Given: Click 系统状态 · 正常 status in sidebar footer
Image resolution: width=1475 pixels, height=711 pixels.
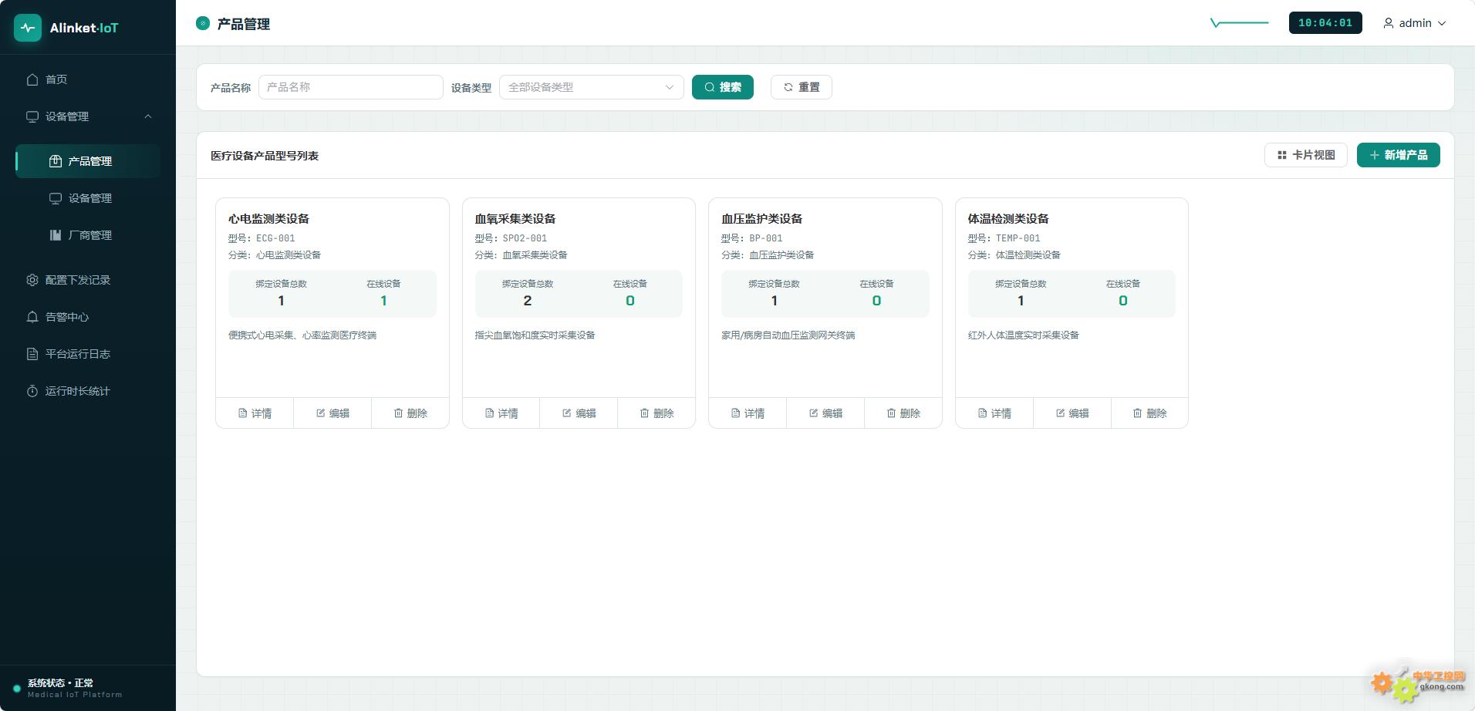Looking at the screenshot, I should 61,683.
